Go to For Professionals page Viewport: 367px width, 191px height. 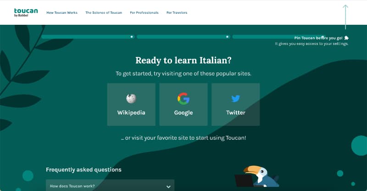tap(144, 13)
